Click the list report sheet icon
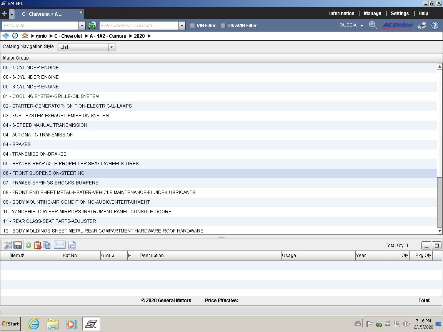The height and width of the screenshot is (332, 443). [x=72, y=245]
